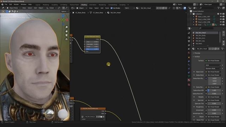
Task: Open Material properties tab icon
Action: pos(189,80)
